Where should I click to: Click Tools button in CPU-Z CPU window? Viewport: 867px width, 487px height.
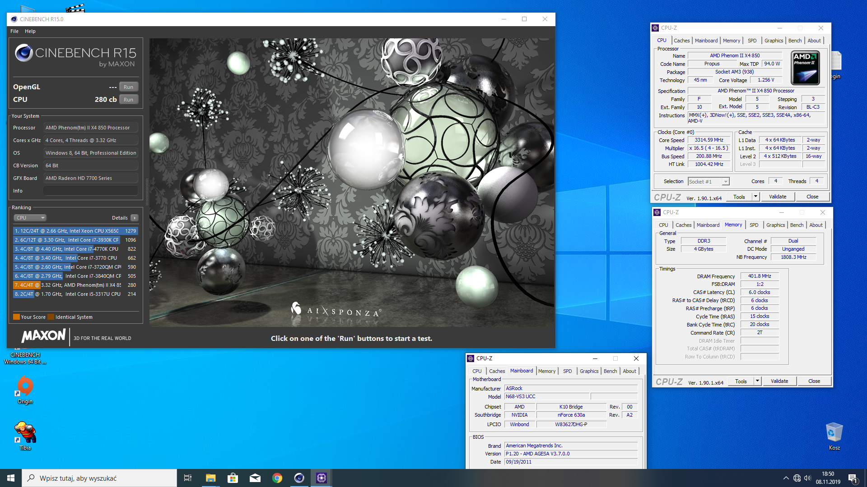[x=739, y=197]
